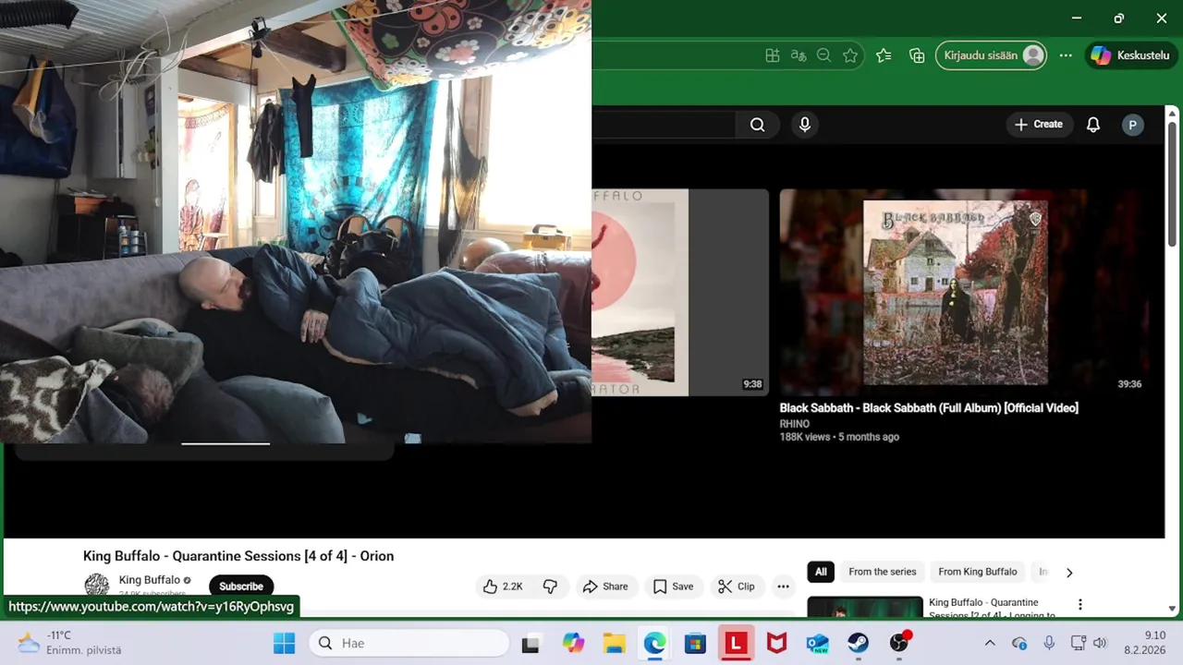Image resolution: width=1183 pixels, height=665 pixels.
Task: Open Edge apps panel icon in address bar
Action: tap(773, 55)
